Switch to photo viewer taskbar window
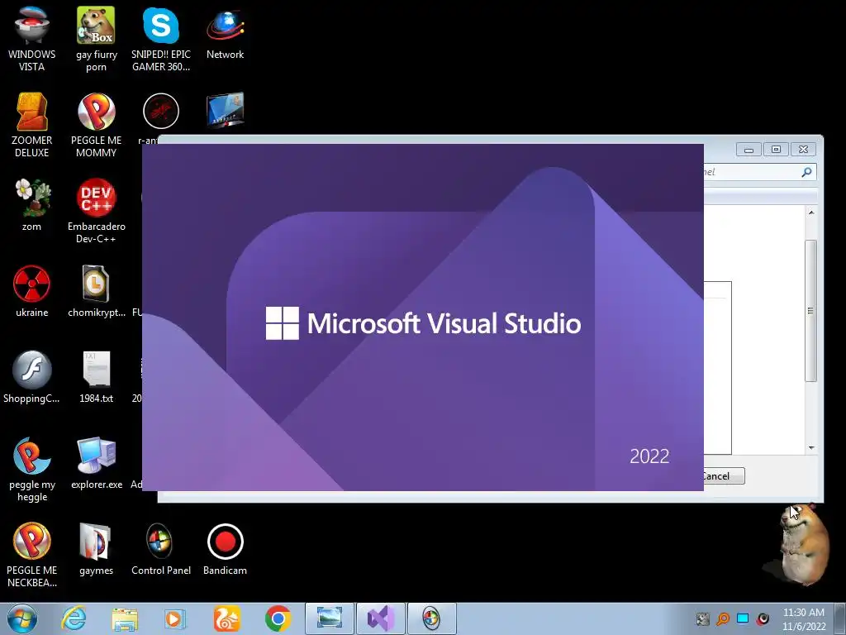Viewport: 846px width, 635px height. pyautogui.click(x=330, y=618)
